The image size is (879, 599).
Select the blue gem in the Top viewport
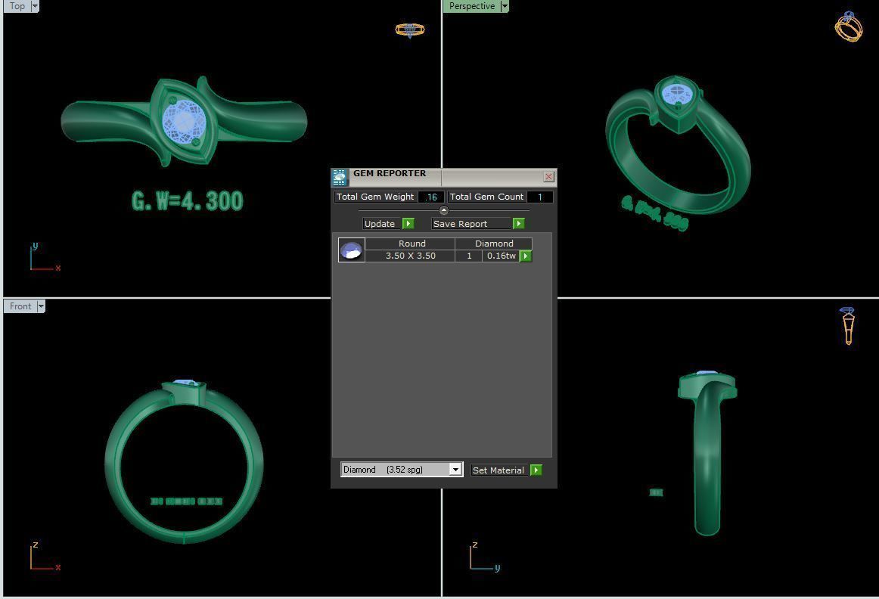coord(184,122)
